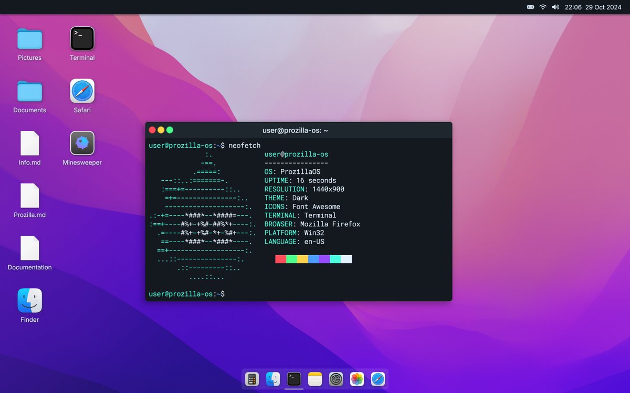Minimize the terminal with yellow button
Viewport: 630px width, 393px height.
pos(161,130)
